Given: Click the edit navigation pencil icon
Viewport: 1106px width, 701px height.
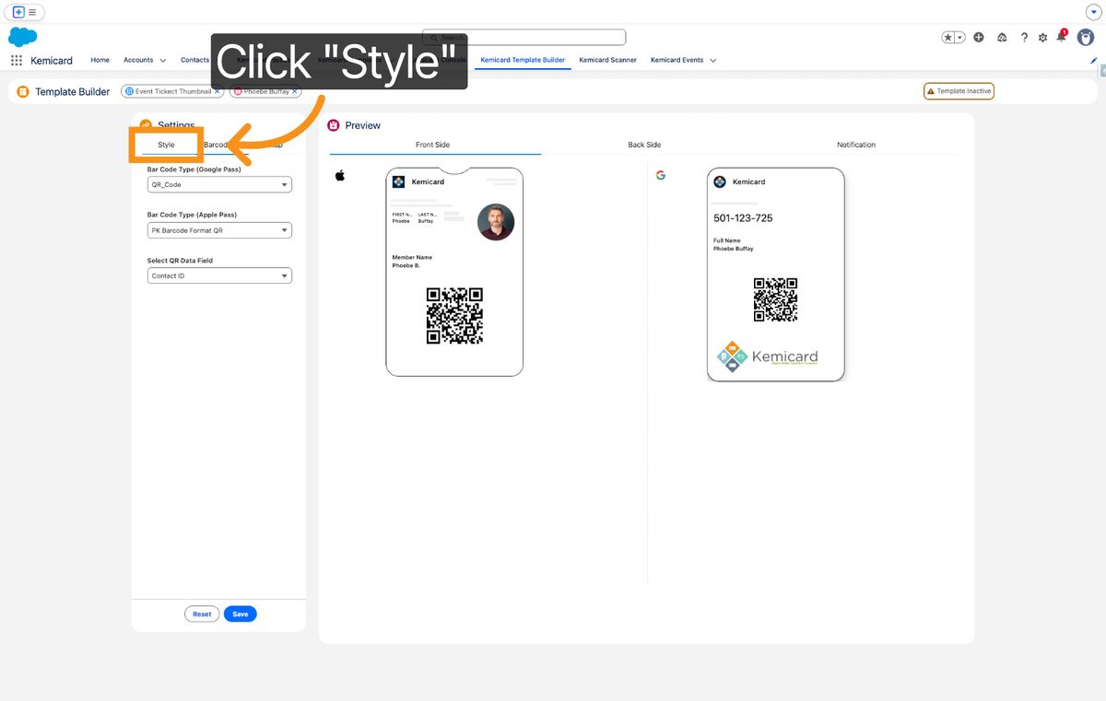Looking at the screenshot, I should click(1094, 60).
